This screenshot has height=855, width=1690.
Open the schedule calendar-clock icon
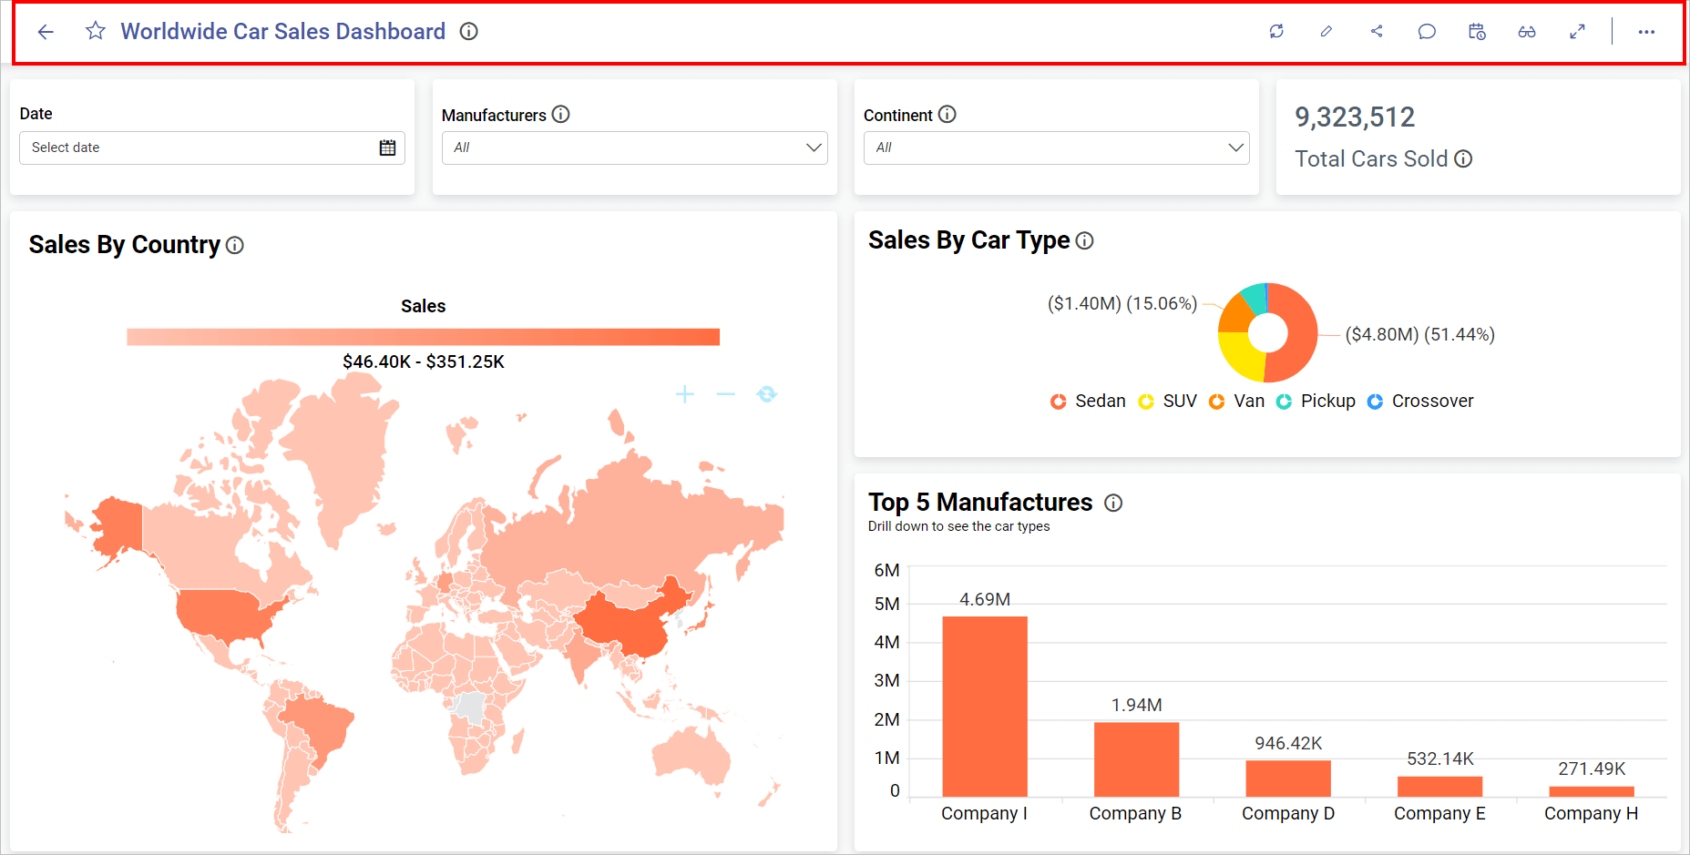point(1477,32)
